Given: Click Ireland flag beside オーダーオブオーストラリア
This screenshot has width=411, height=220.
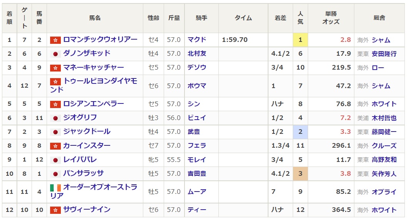Looking at the screenshot, I should 55,188.
